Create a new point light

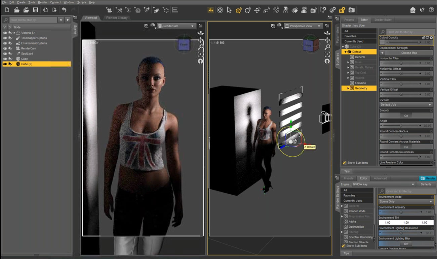pos(128,10)
